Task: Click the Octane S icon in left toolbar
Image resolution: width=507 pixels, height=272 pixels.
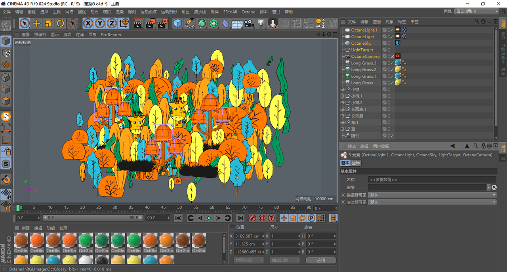Action: (6, 116)
